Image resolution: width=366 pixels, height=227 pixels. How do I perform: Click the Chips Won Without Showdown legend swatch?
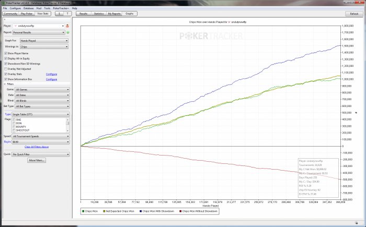point(180,211)
